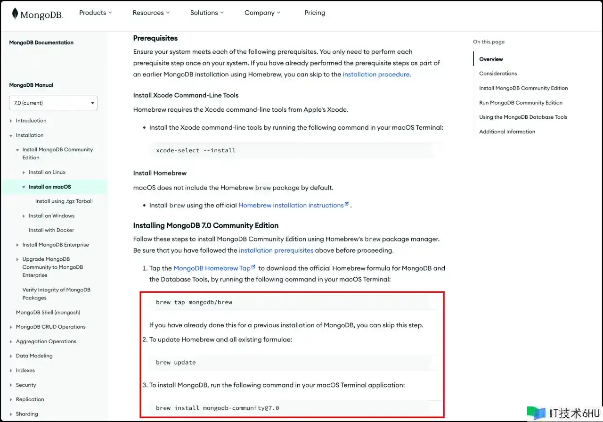Open Install with Docker page

click(51, 230)
